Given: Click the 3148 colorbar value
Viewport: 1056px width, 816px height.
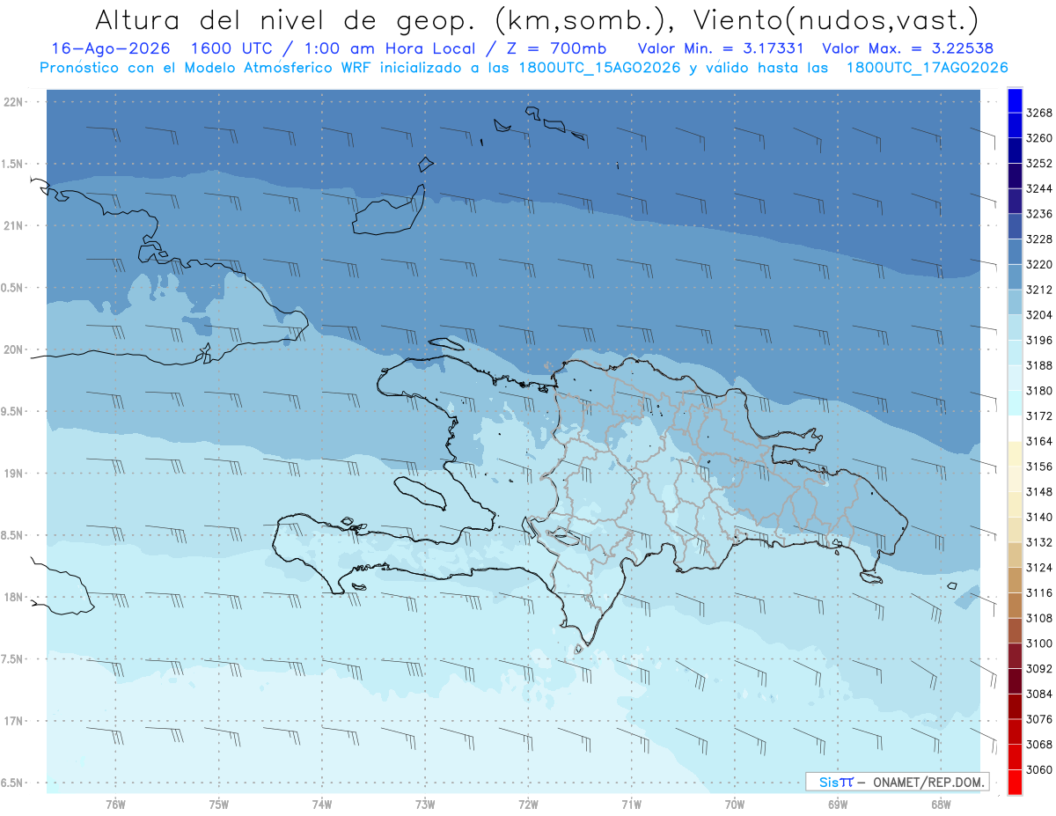Looking at the screenshot, I should coord(1038,492).
